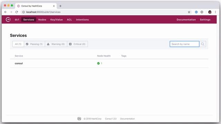The width and height of the screenshot is (221, 124).
Task: Open Settings in the header
Action: coord(205,20)
